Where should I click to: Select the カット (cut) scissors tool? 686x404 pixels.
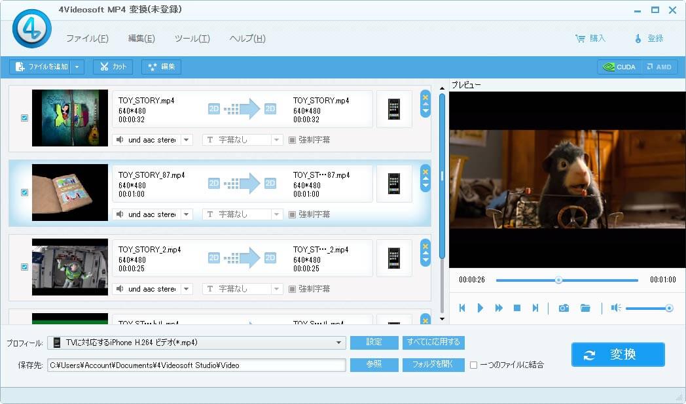coord(112,66)
